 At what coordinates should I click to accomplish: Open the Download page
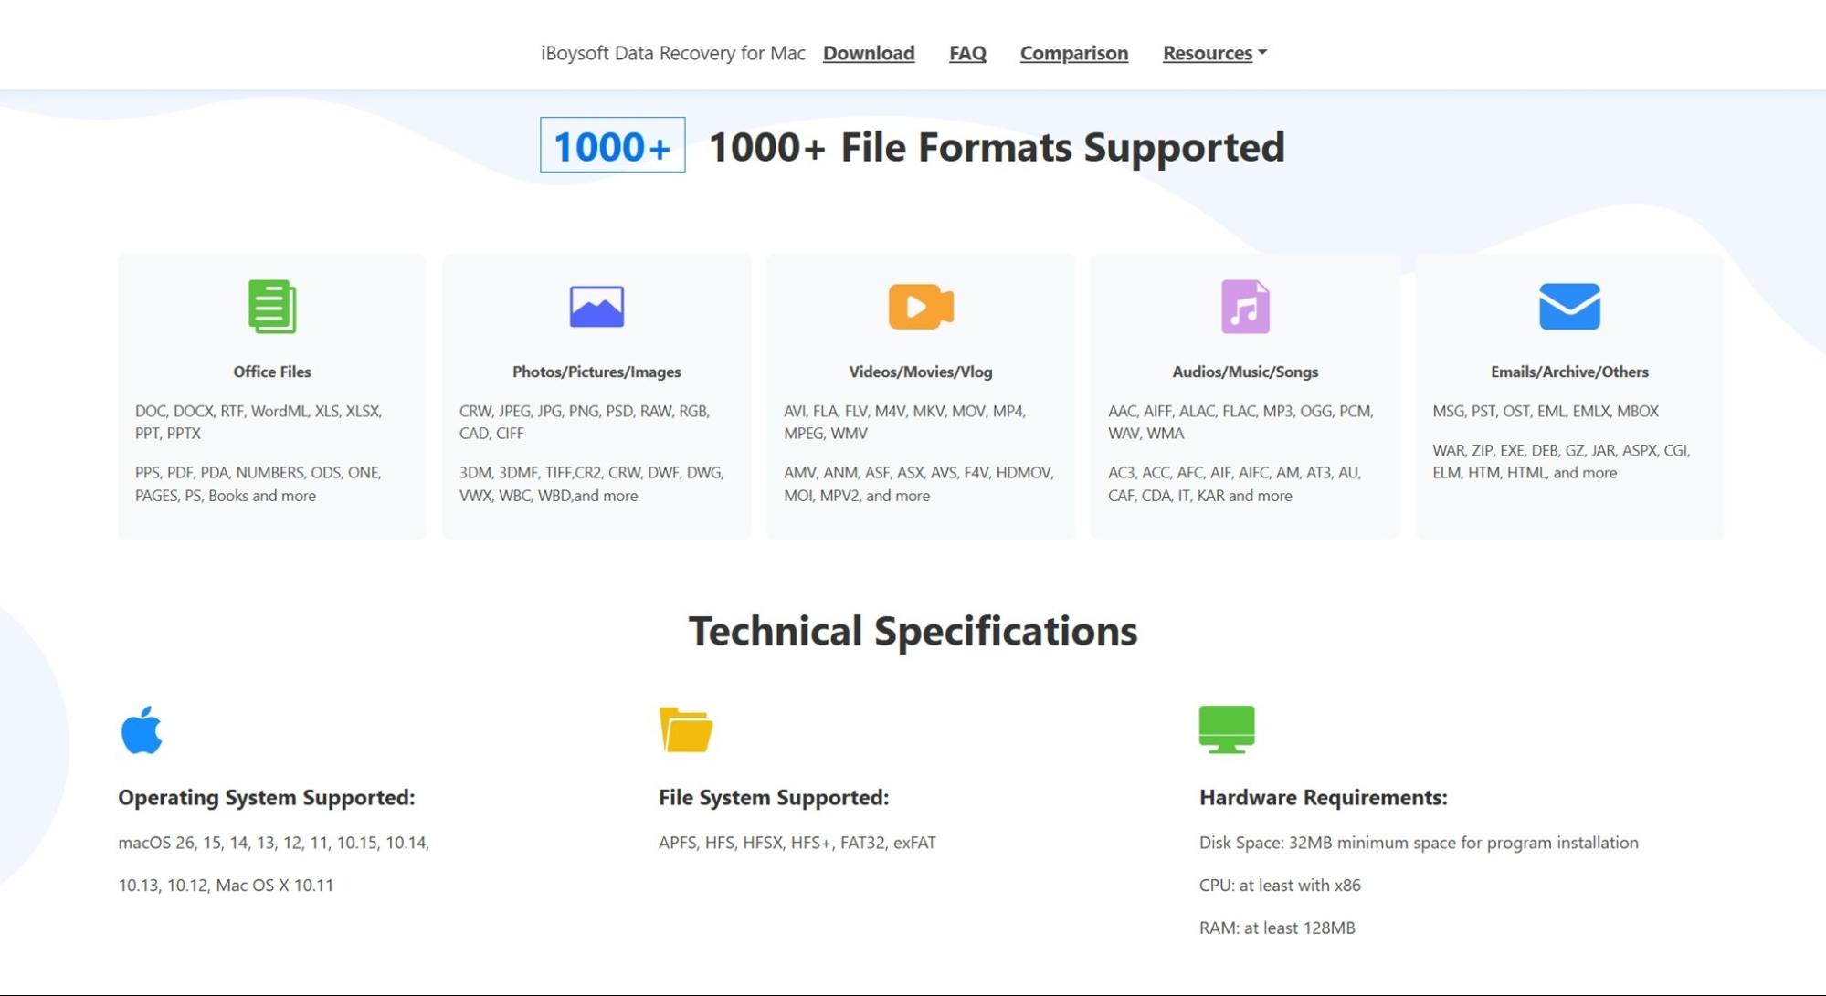point(869,53)
